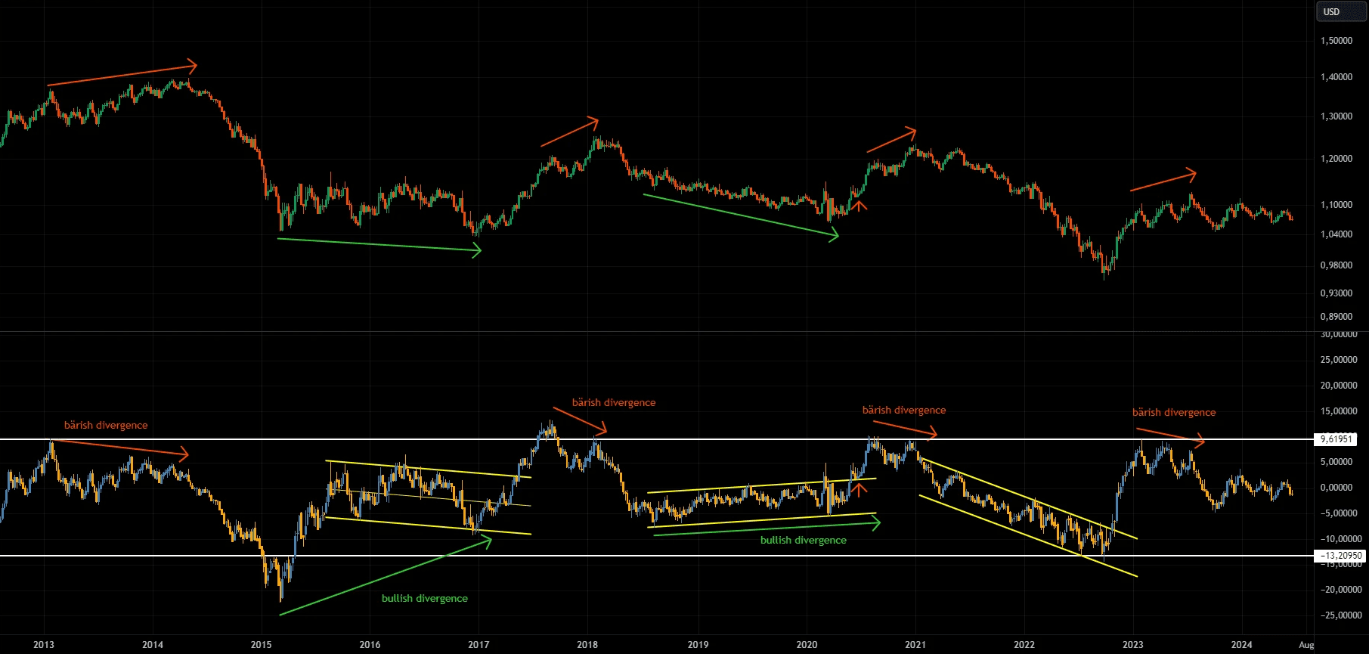Select the bullish divergence text below 2020
This screenshot has width=1369, height=654.
coord(804,540)
